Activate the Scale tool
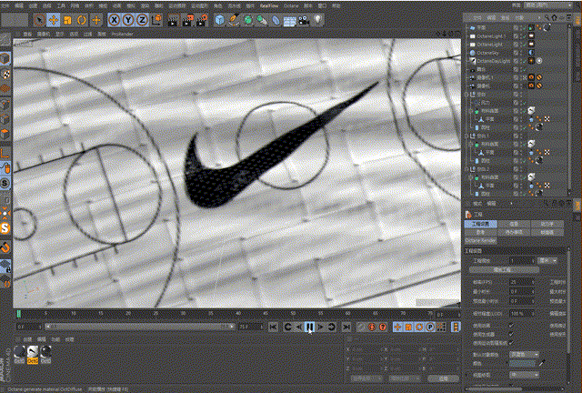This screenshot has height=393, width=582. 67,20
